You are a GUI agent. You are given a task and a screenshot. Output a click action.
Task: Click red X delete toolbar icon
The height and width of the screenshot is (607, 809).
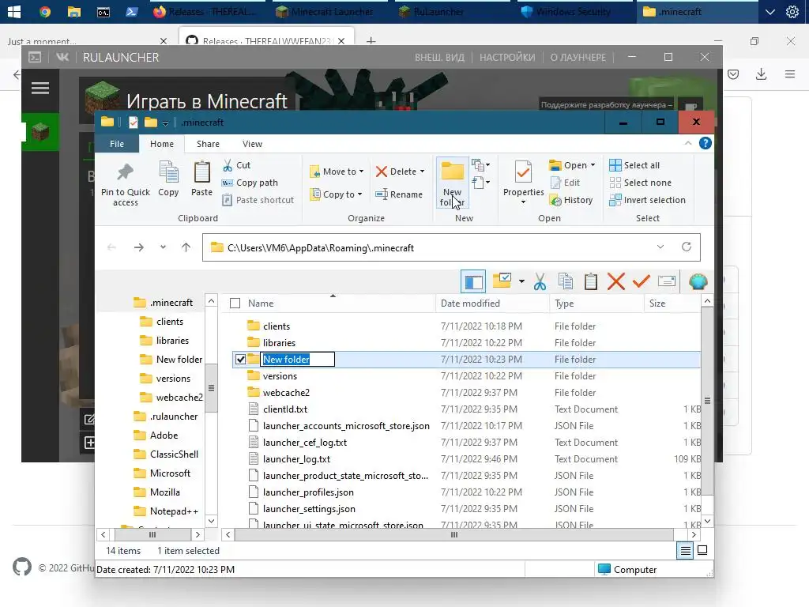click(x=616, y=282)
